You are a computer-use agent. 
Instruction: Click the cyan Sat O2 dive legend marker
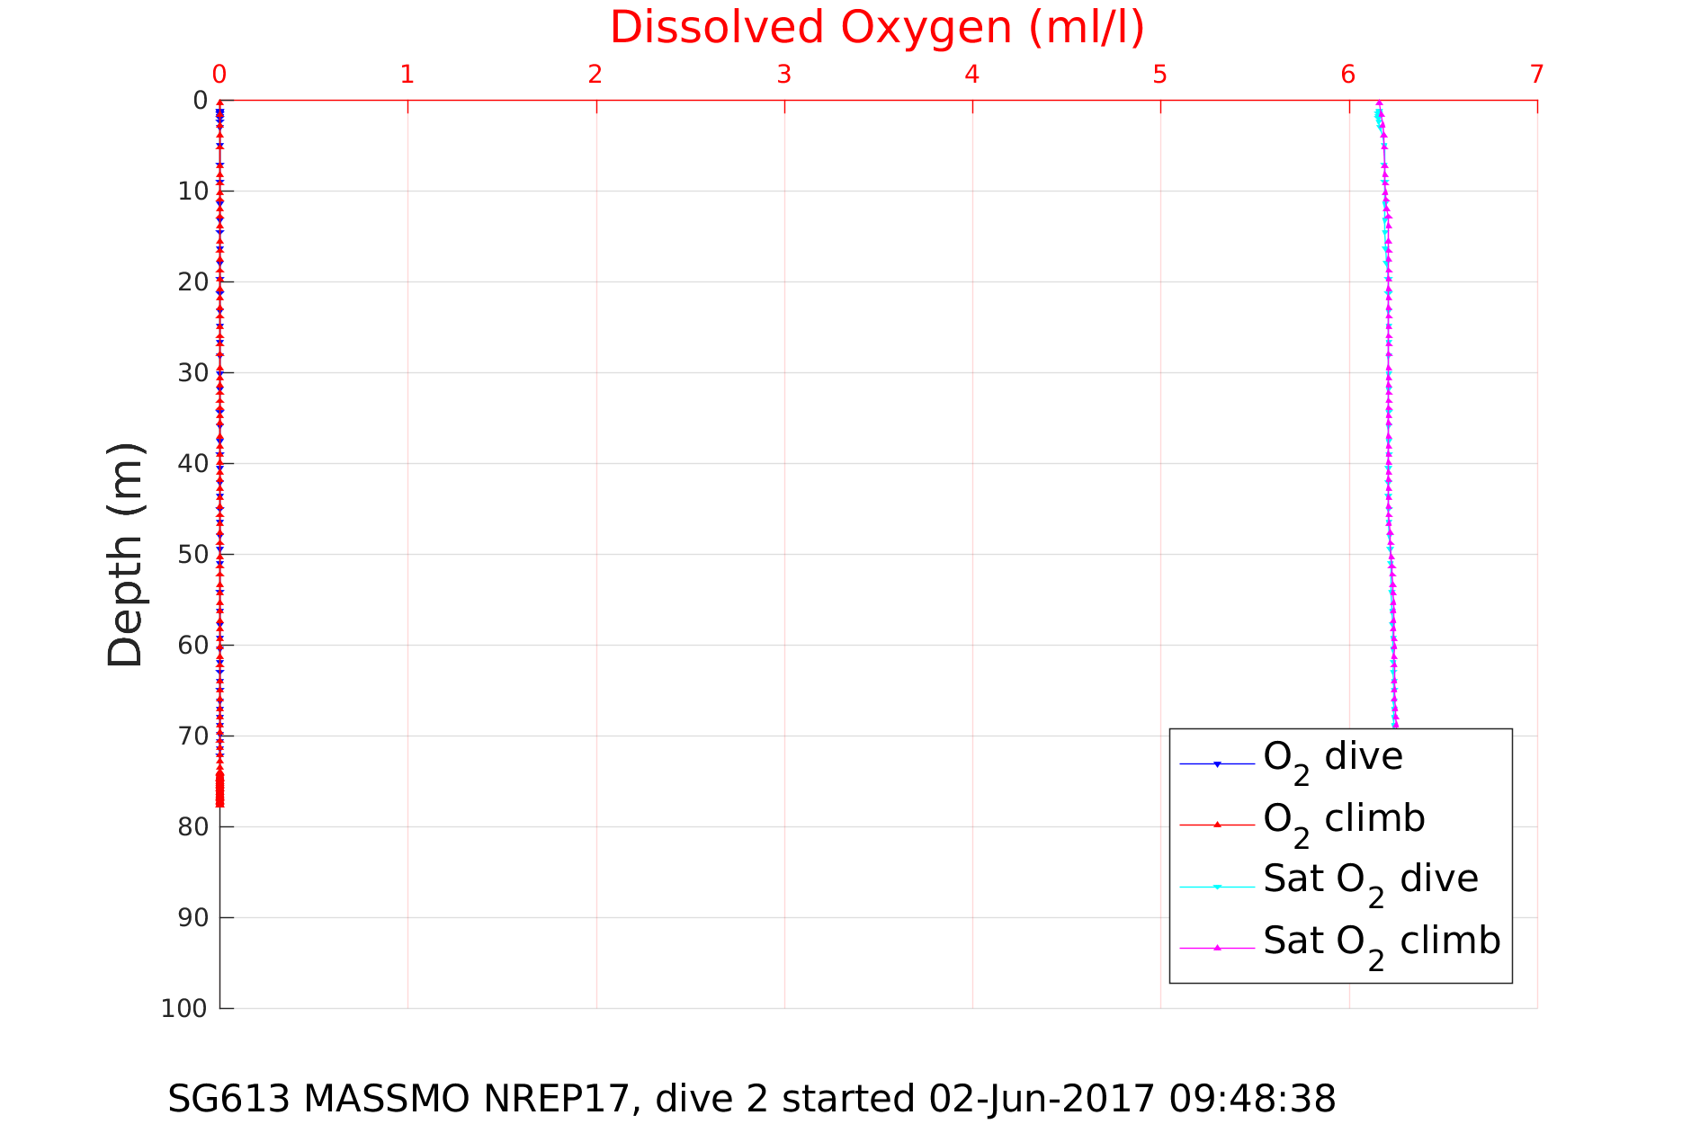[1217, 887]
